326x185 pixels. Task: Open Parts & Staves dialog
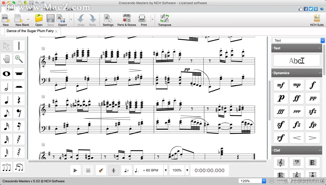(x=127, y=20)
